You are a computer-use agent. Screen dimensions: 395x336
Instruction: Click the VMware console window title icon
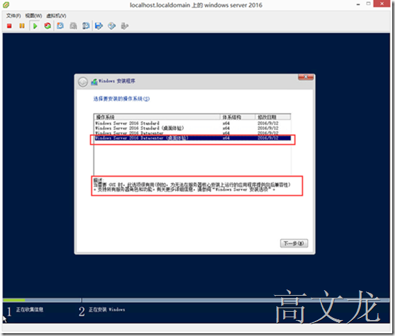click(x=6, y=5)
